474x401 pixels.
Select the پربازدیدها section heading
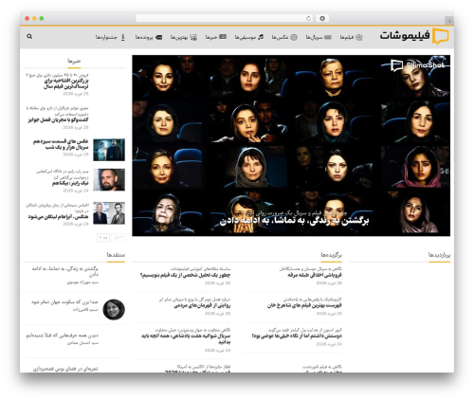pyautogui.click(x=439, y=255)
